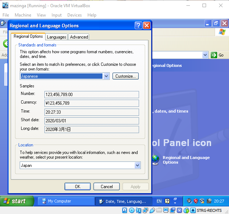The width and height of the screenshot is (229, 214).
Task: Open language bar options down arrow
Action: tap(175, 203)
